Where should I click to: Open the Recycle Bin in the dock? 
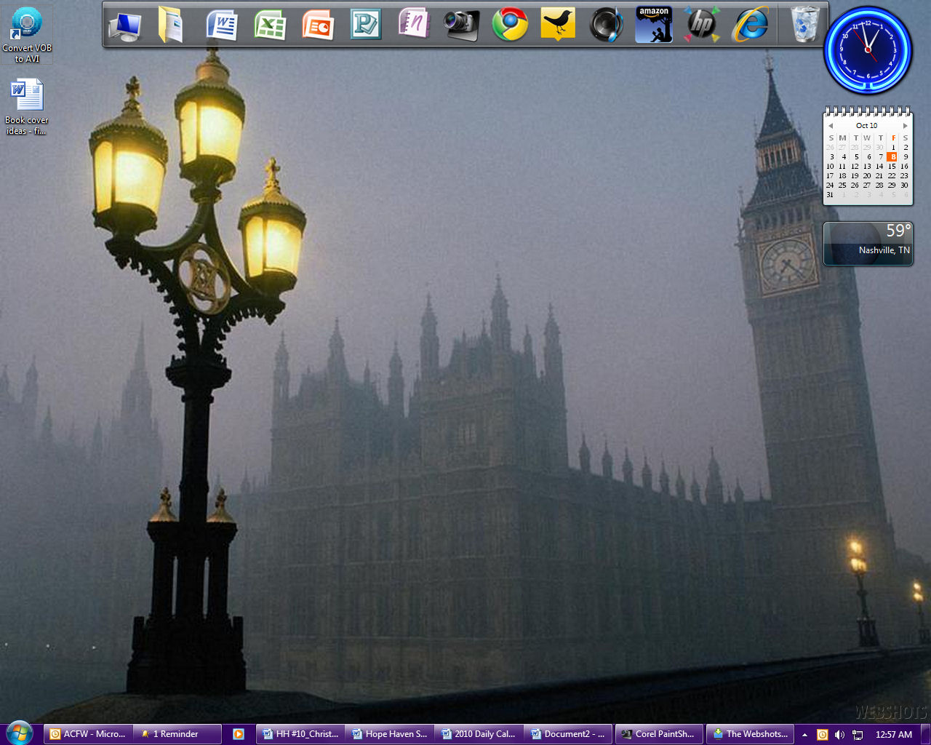tap(805, 25)
